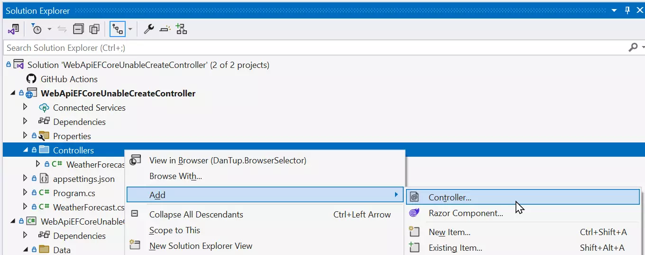Click the Show All Files toolbar icon

[x=94, y=29]
